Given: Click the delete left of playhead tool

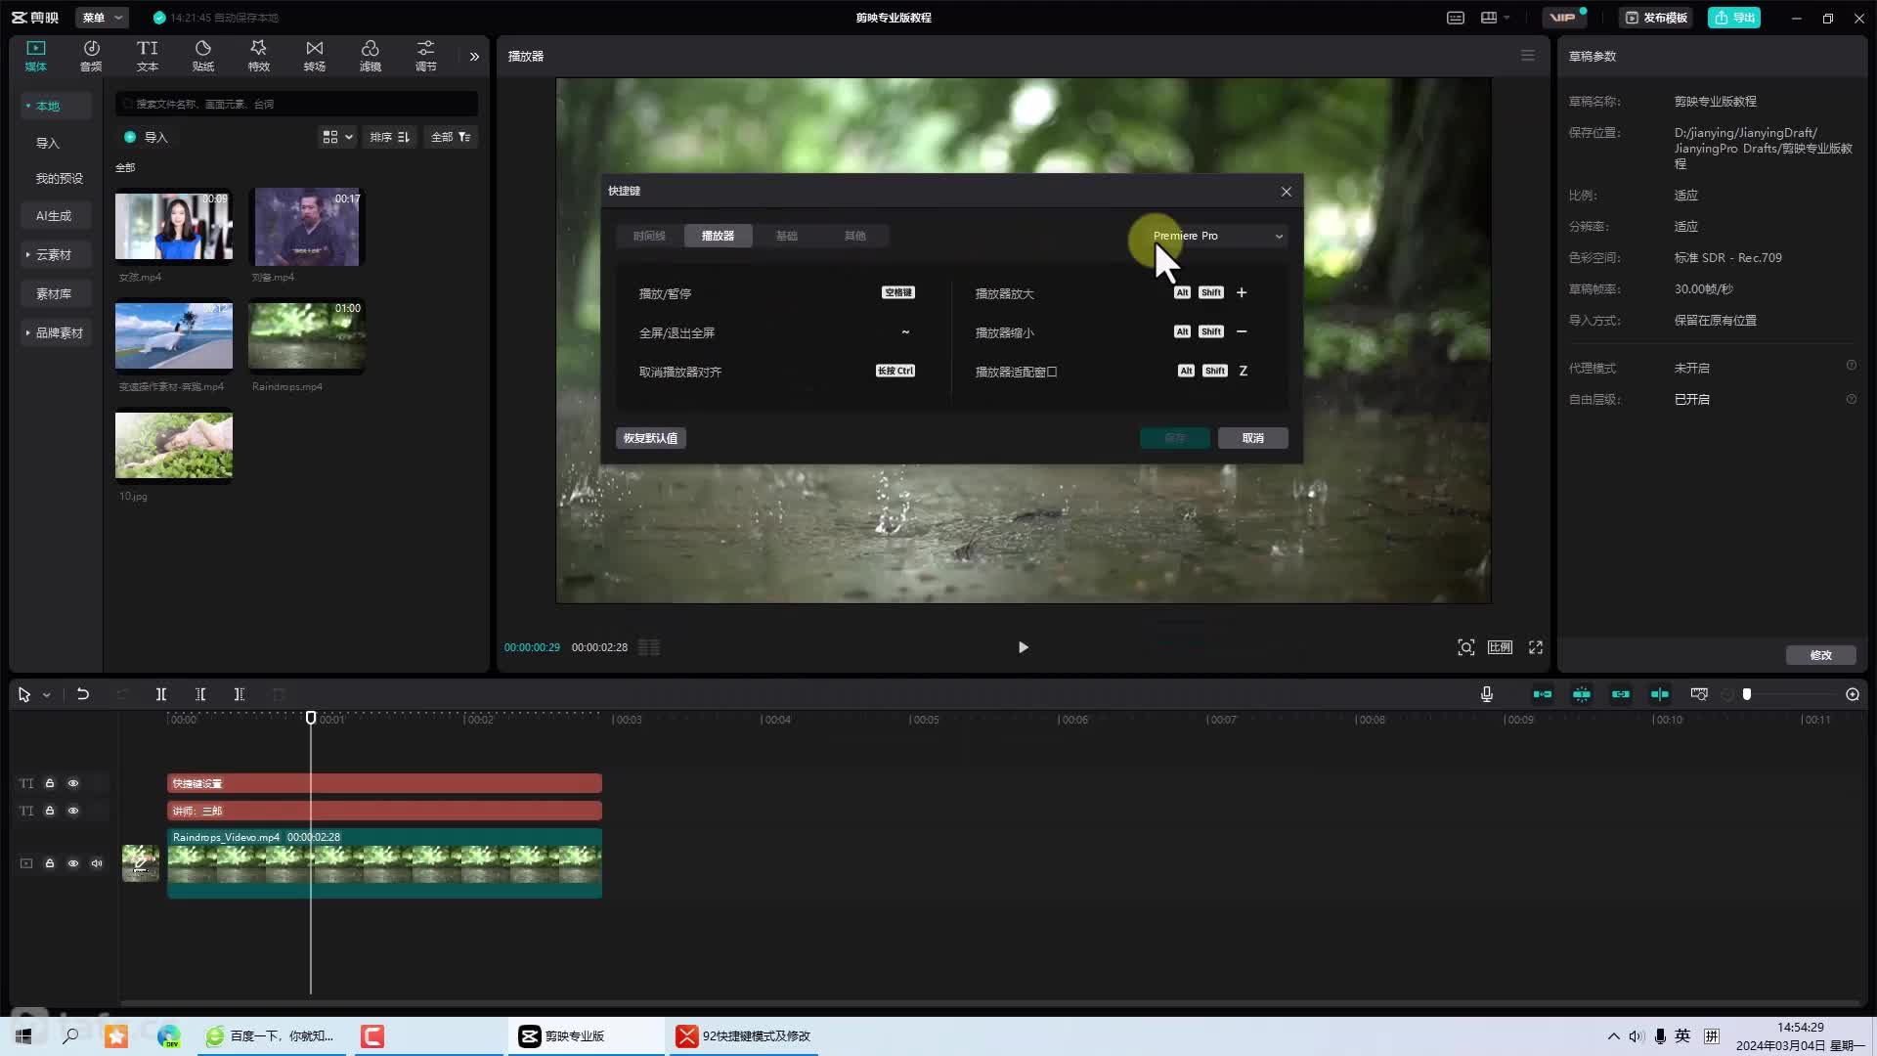Looking at the screenshot, I should coord(200,694).
